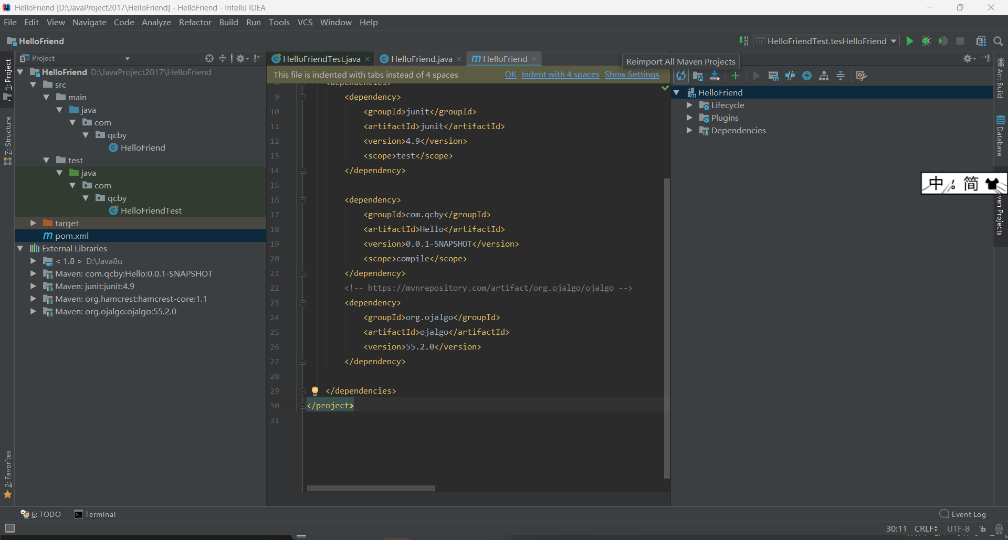Click the Stop square icon
This screenshot has width=1008, height=540.
point(960,41)
